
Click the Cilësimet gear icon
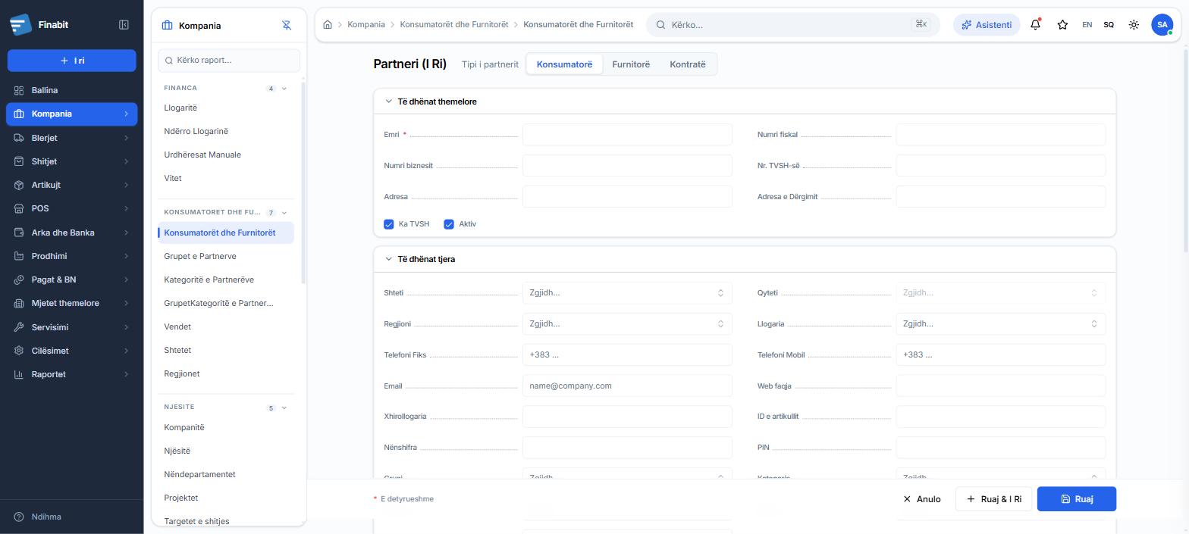19,351
